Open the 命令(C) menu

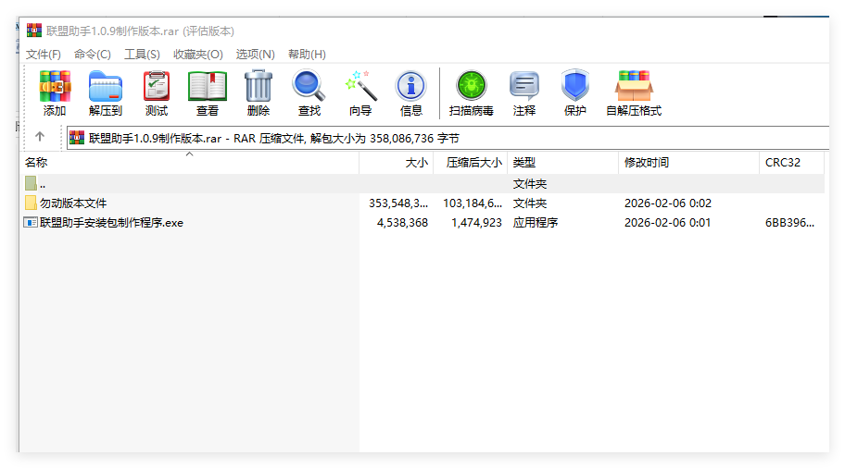click(92, 55)
